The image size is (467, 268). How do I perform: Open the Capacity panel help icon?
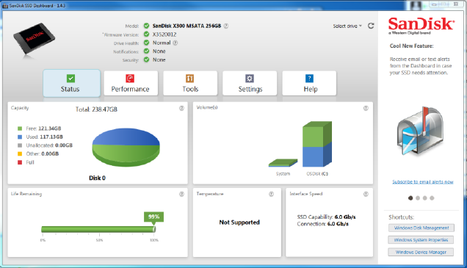click(181, 109)
